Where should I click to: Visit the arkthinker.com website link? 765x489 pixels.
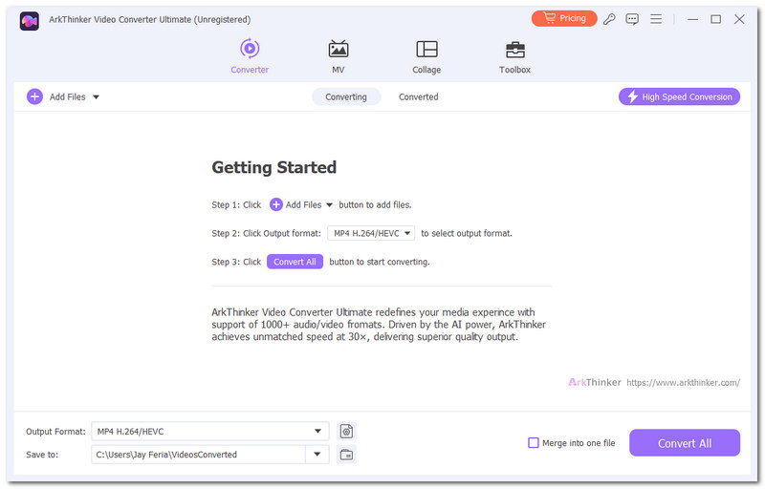(683, 382)
